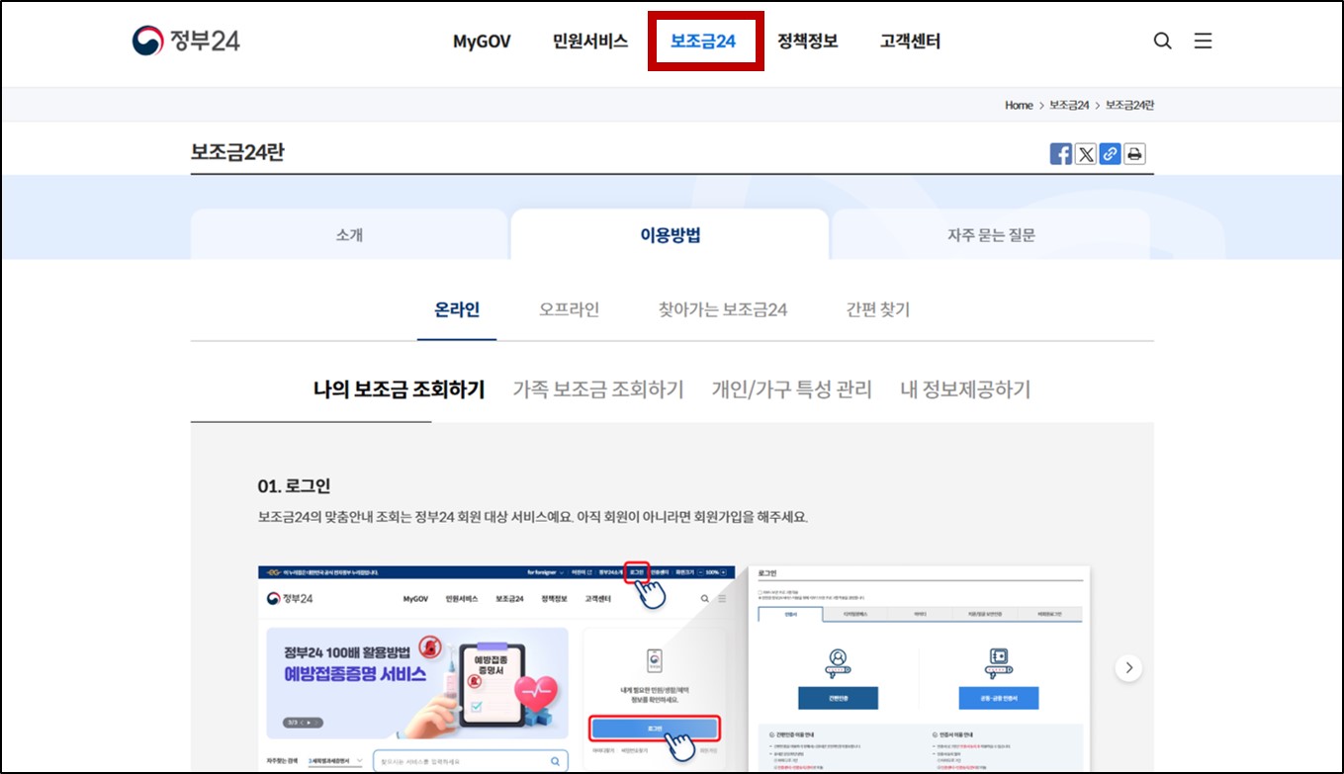Open 정책정보 menu

(808, 42)
